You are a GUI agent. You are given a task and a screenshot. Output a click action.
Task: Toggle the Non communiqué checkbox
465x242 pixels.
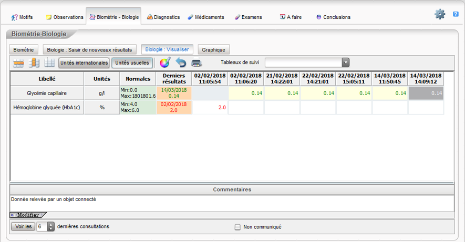tap(238, 227)
